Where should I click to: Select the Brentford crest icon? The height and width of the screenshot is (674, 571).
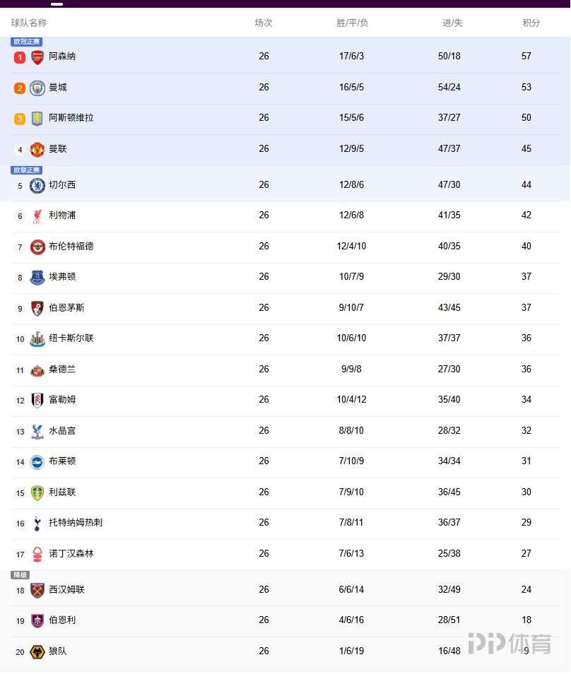[37, 247]
